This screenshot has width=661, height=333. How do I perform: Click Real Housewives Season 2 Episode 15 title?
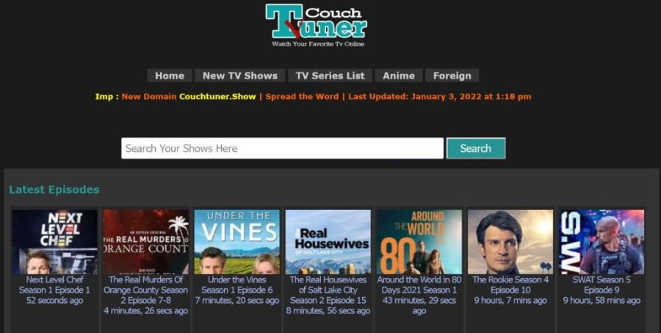pos(328,290)
